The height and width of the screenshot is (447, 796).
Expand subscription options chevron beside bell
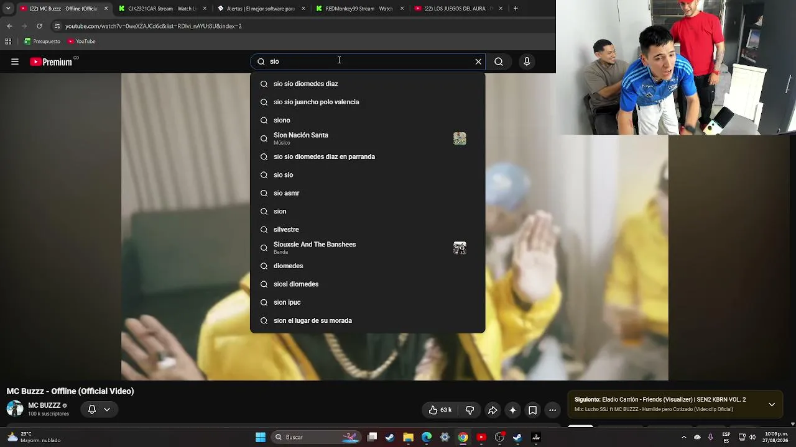[x=107, y=409]
